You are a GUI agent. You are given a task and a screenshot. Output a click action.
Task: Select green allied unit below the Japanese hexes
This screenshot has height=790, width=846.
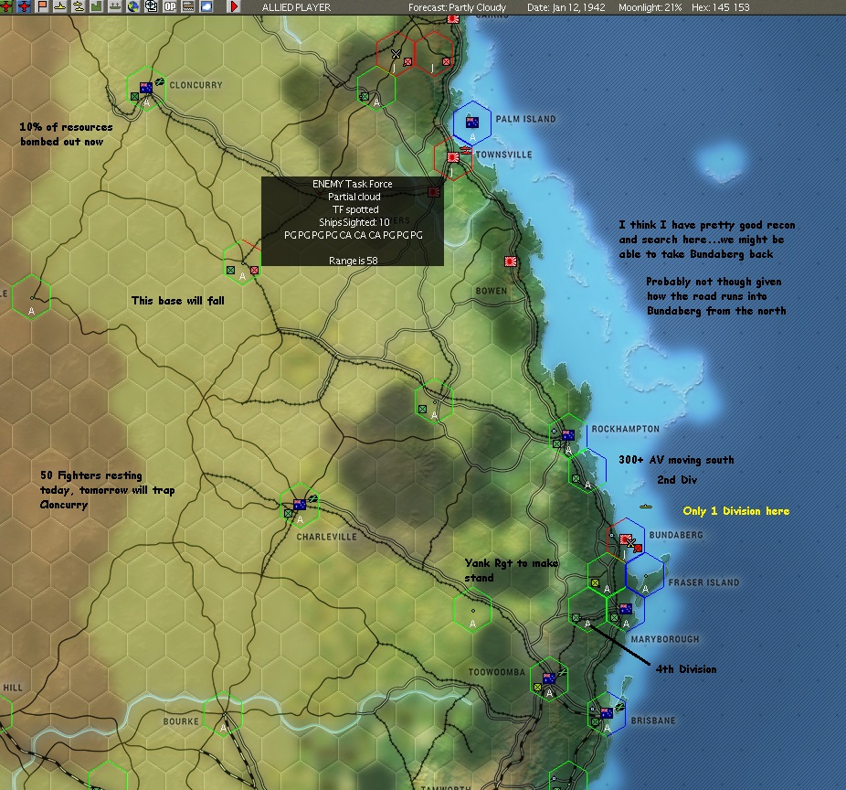[365, 97]
